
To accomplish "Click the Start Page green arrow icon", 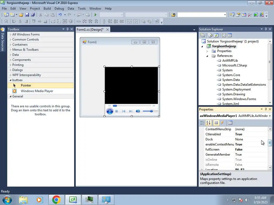I will (256, 15).
